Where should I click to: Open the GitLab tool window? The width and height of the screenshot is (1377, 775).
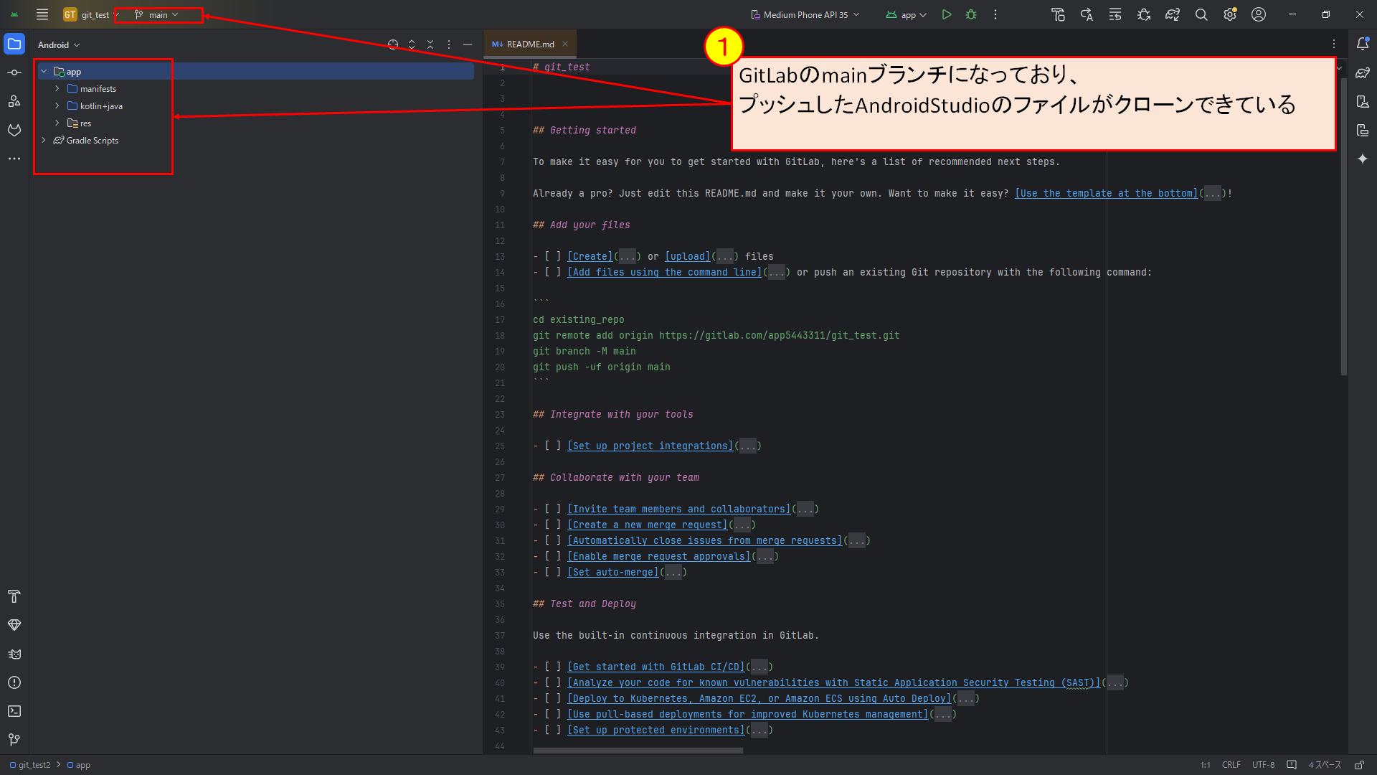pos(14,130)
